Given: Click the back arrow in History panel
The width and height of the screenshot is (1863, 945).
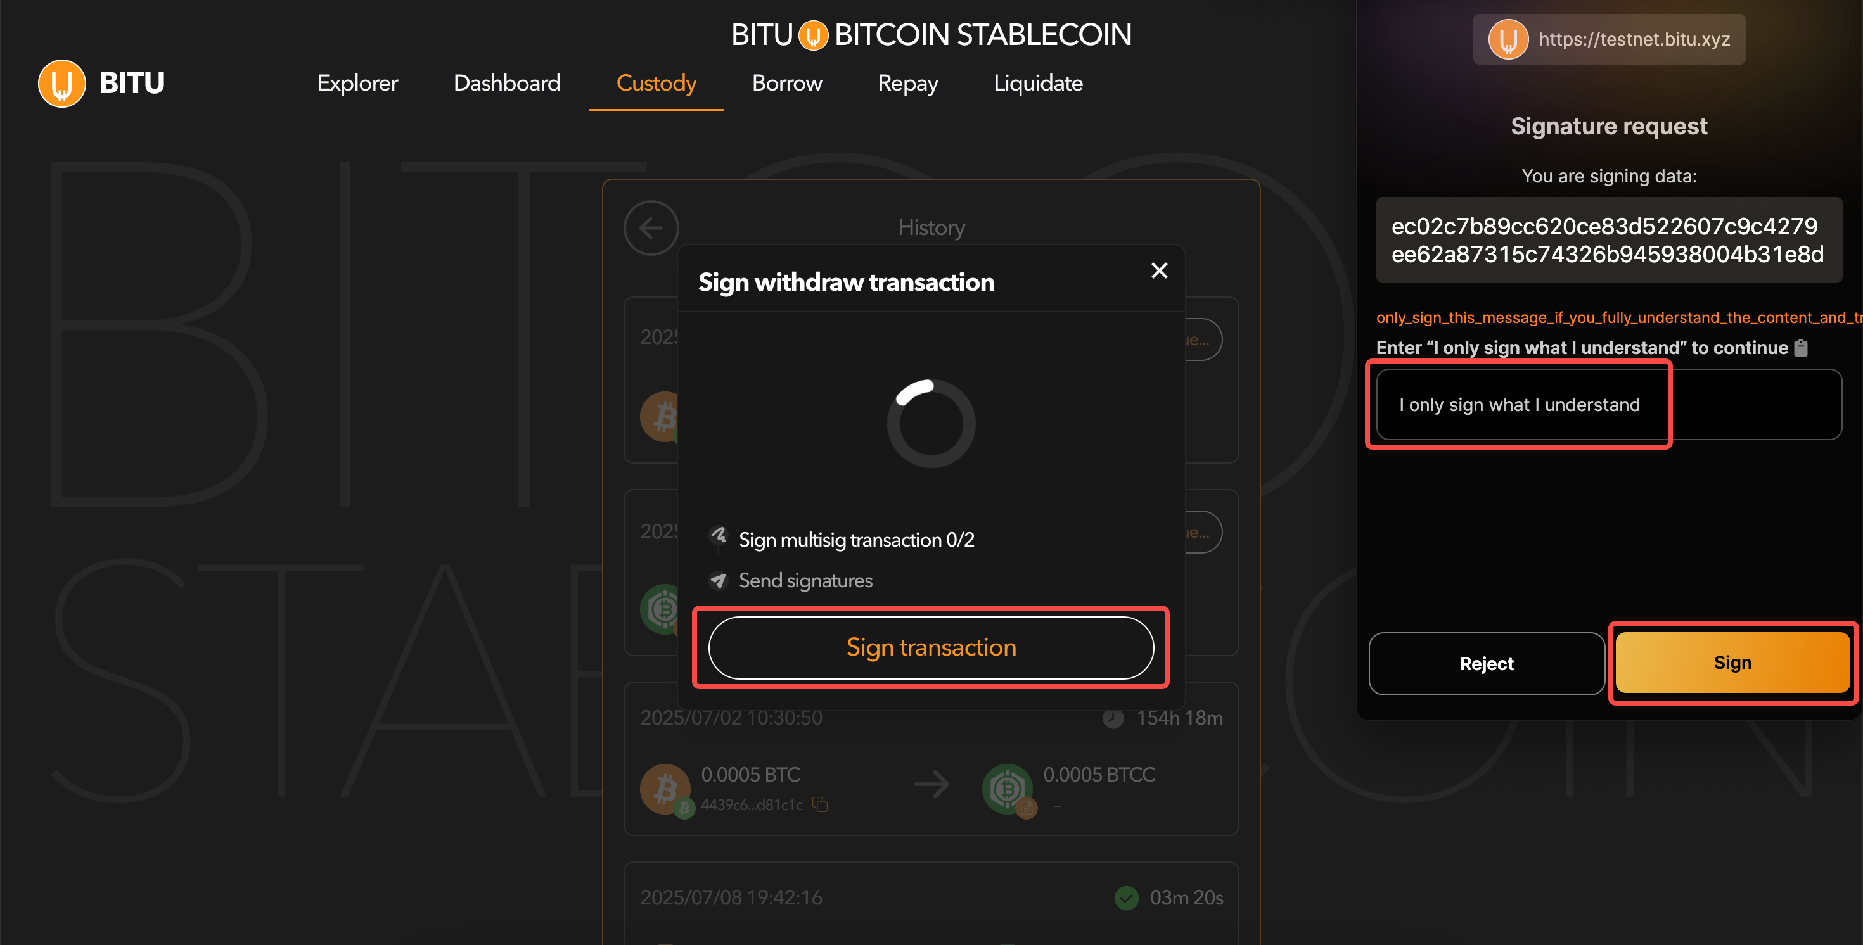Looking at the screenshot, I should 651,228.
